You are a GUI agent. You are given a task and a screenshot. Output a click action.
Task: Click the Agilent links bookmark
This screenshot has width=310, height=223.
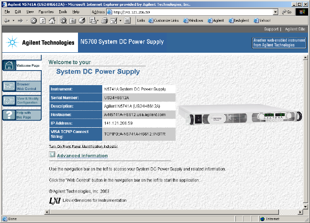point(216,20)
